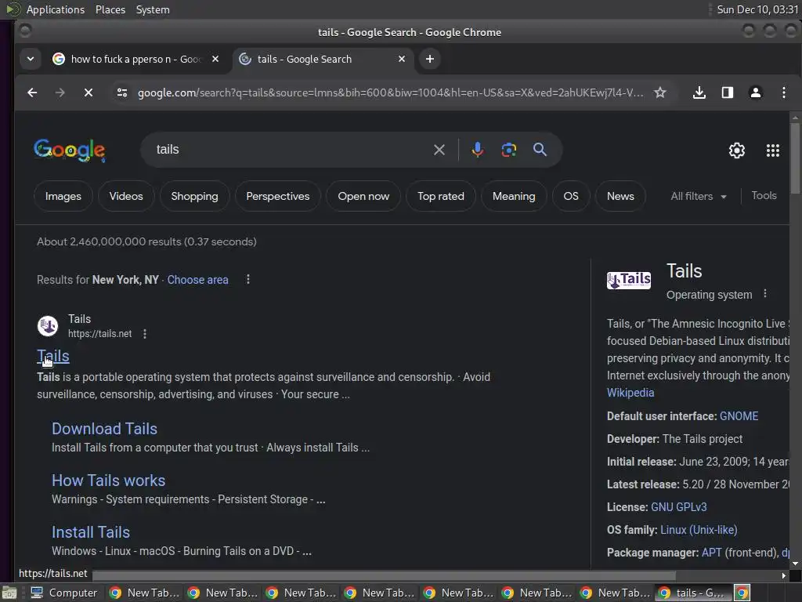The height and width of the screenshot is (602, 802).
Task: Open How Tails works sitelink
Action: pyautogui.click(x=108, y=481)
